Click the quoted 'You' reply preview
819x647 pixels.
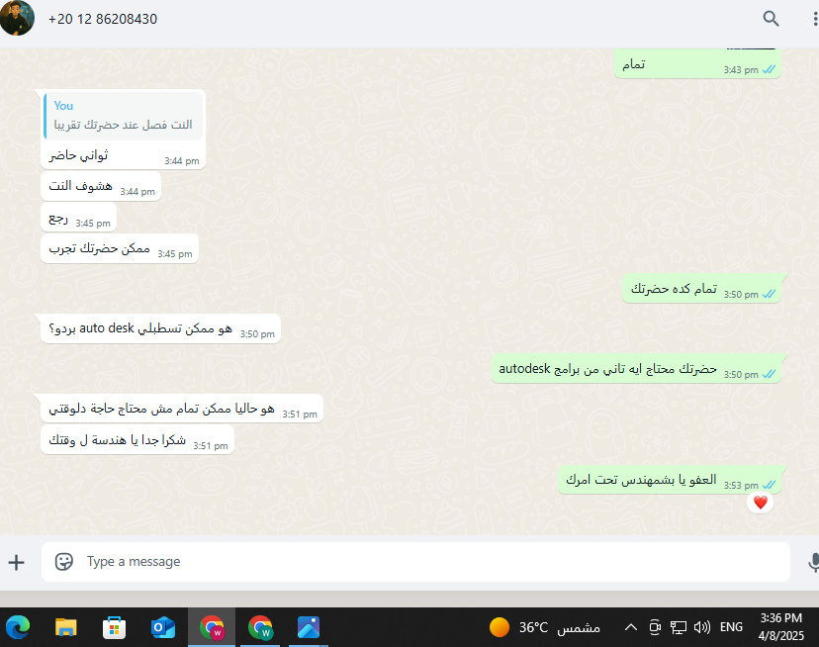[x=124, y=116]
